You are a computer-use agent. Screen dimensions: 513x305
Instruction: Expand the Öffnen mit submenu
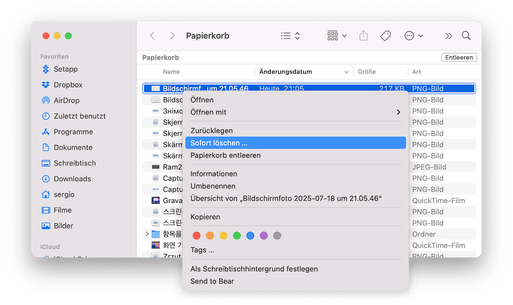click(x=295, y=112)
